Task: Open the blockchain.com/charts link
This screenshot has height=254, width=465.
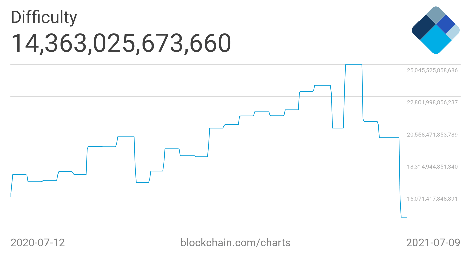Action: 235,242
